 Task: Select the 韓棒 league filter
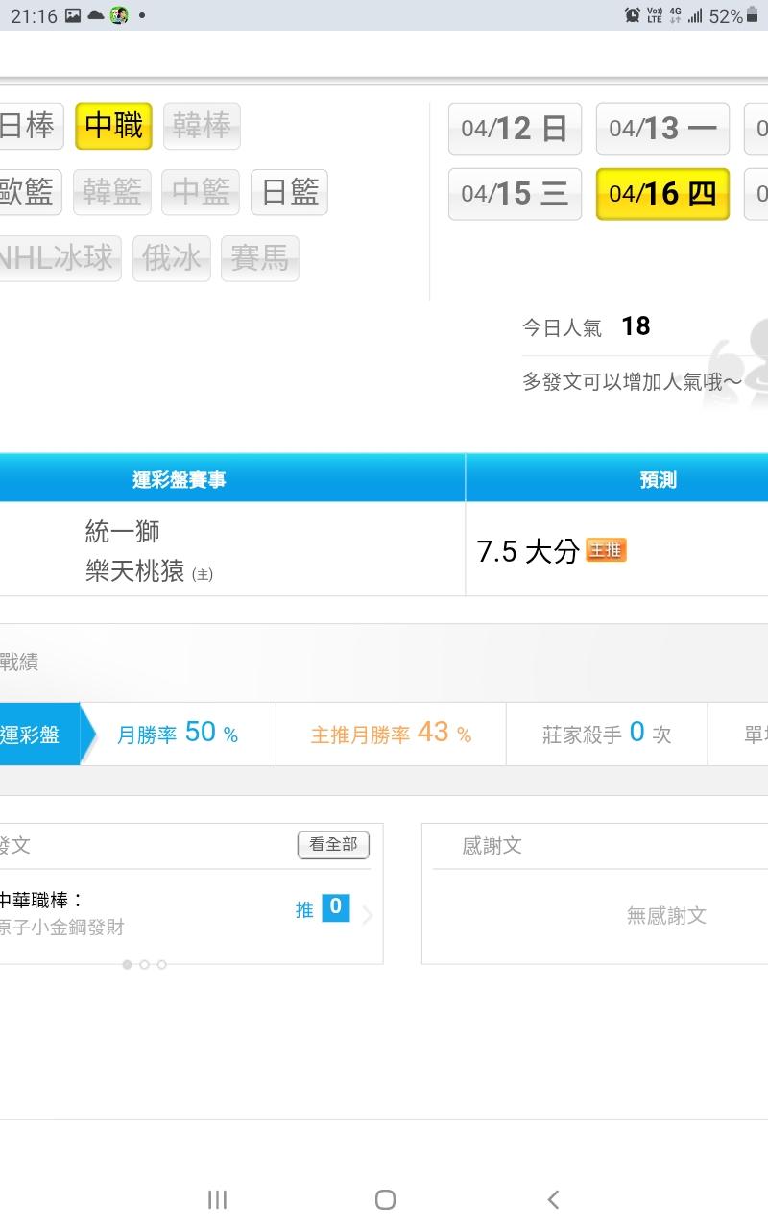coord(202,126)
